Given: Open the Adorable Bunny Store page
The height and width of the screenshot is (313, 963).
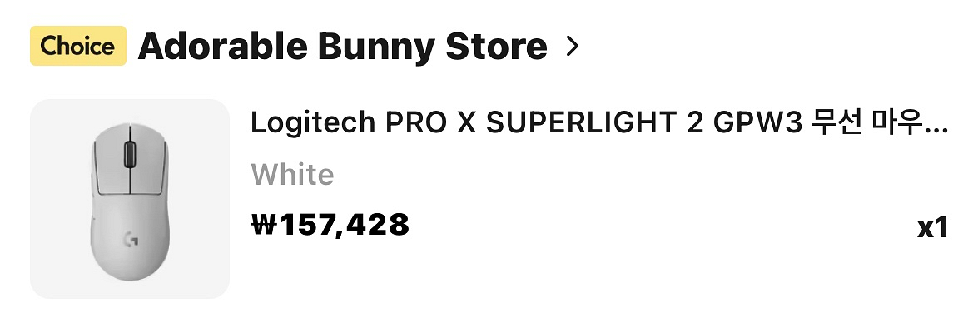Looking at the screenshot, I should point(343,47).
